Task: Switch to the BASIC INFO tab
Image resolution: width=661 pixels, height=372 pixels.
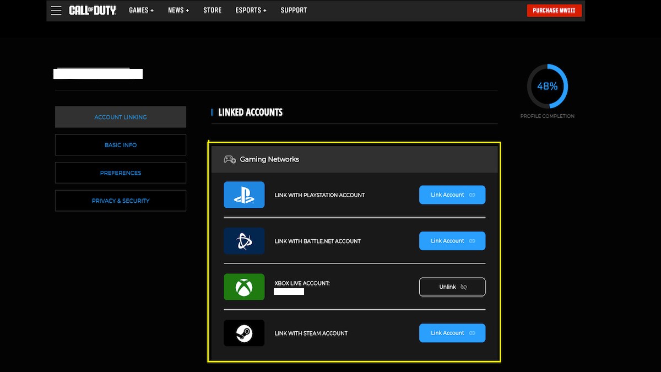Action: [x=120, y=144]
